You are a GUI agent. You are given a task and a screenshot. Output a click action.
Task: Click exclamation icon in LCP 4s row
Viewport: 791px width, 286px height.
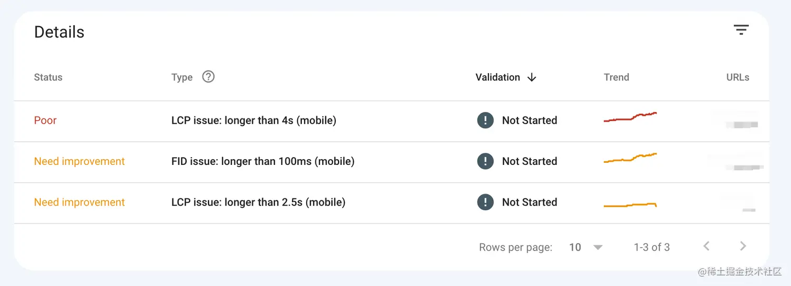coord(485,120)
